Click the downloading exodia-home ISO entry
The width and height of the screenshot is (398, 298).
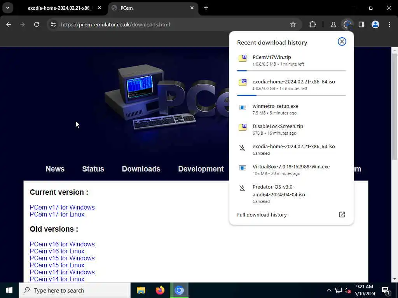click(292, 85)
